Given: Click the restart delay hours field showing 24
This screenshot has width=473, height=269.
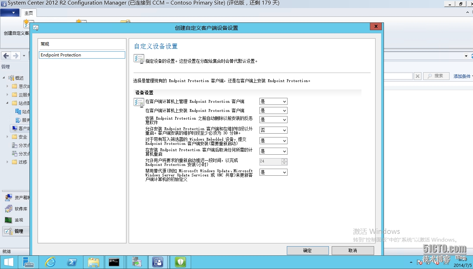Looking at the screenshot, I should coord(270,162).
